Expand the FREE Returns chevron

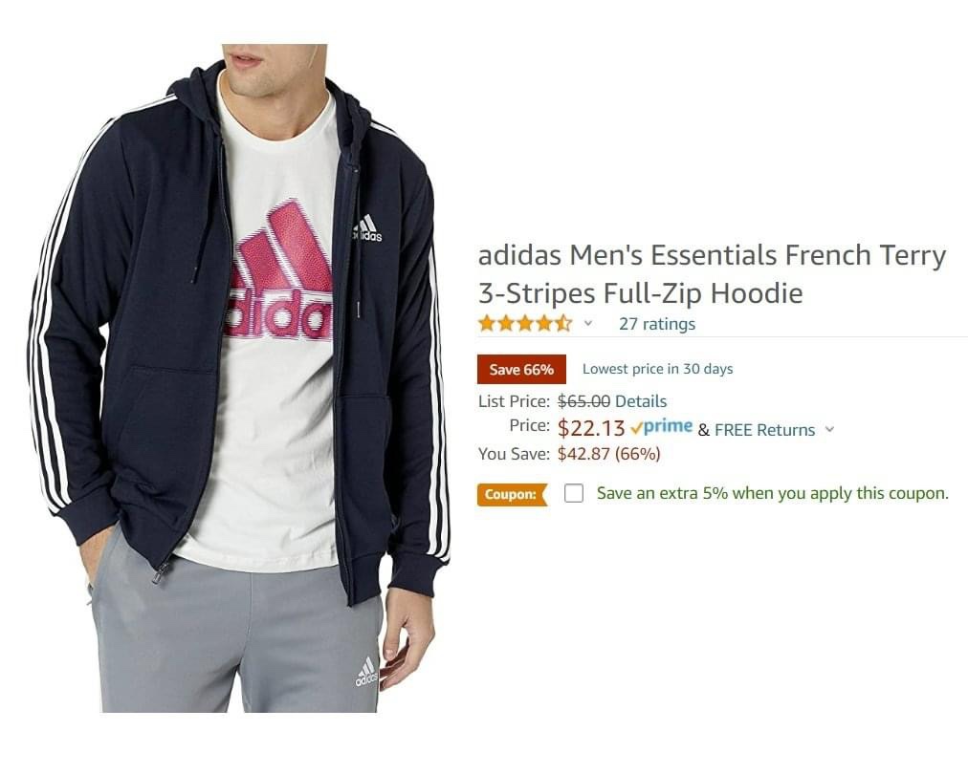pyautogui.click(x=829, y=430)
